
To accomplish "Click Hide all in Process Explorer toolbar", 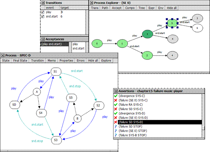I will click(171, 8).
